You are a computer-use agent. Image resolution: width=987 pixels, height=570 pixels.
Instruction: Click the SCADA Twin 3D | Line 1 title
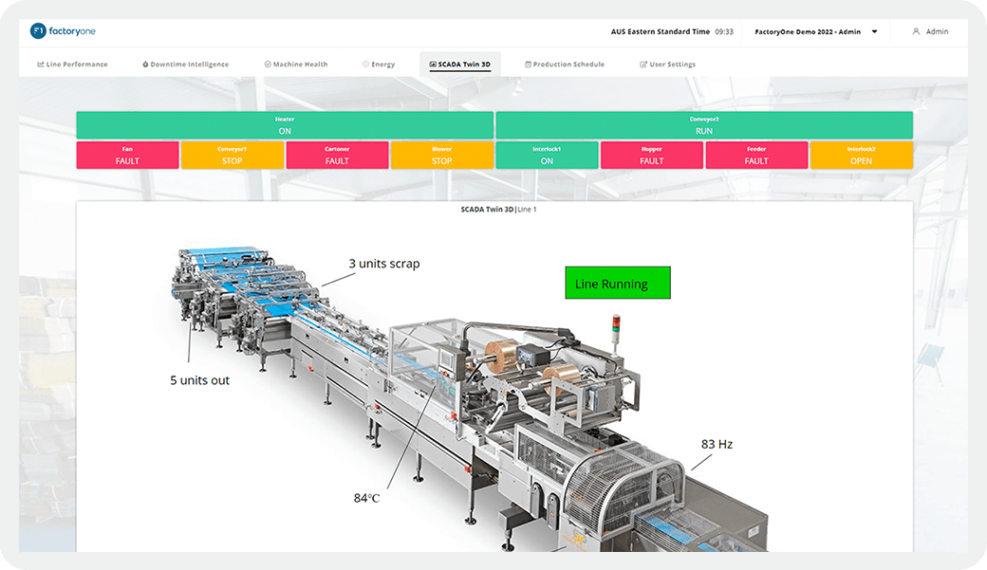[x=498, y=210]
